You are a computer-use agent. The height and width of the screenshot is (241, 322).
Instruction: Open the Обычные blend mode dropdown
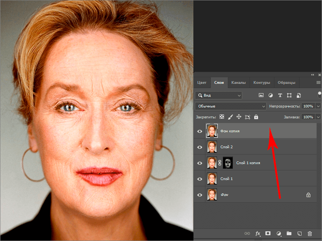point(231,106)
